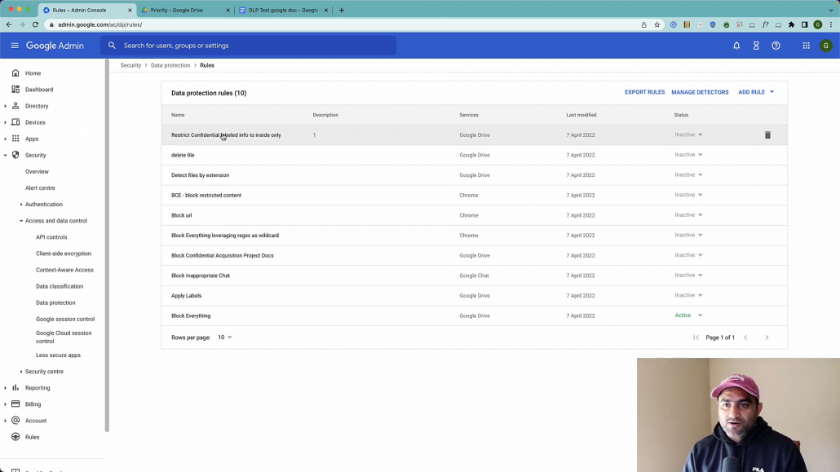Bookmark this page with the star
Screen dimensions: 840x472
click(657, 24)
